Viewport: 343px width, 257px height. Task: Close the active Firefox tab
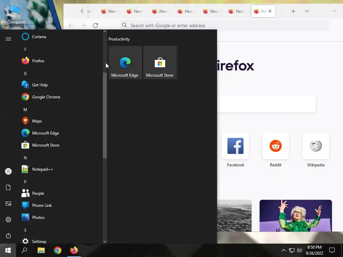click(270, 11)
